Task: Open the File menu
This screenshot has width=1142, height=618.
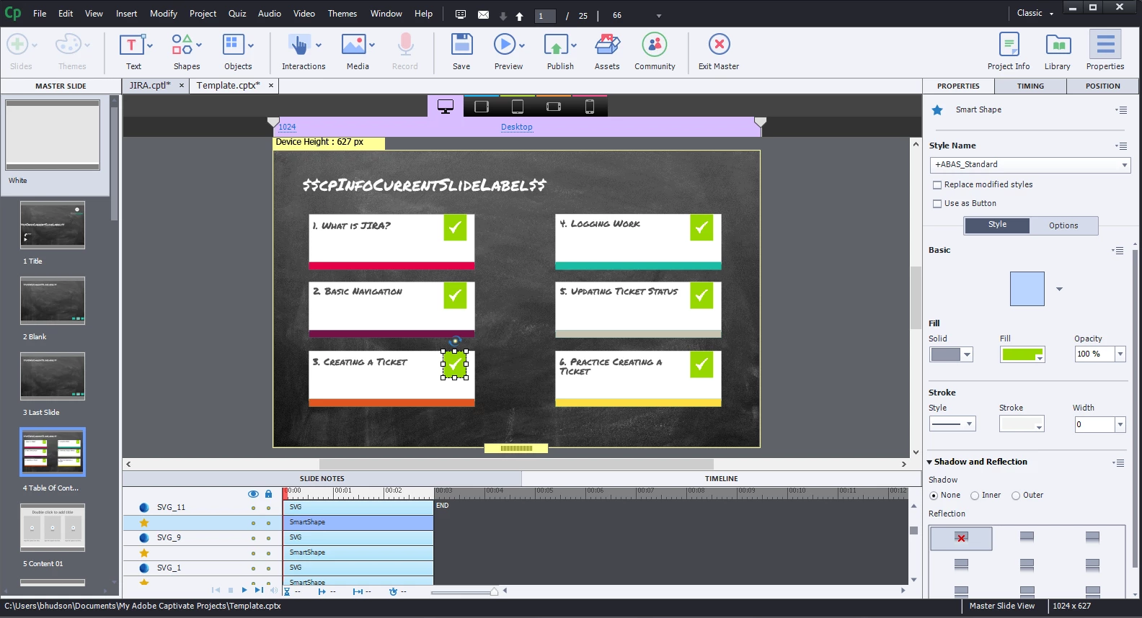Action: [40, 14]
